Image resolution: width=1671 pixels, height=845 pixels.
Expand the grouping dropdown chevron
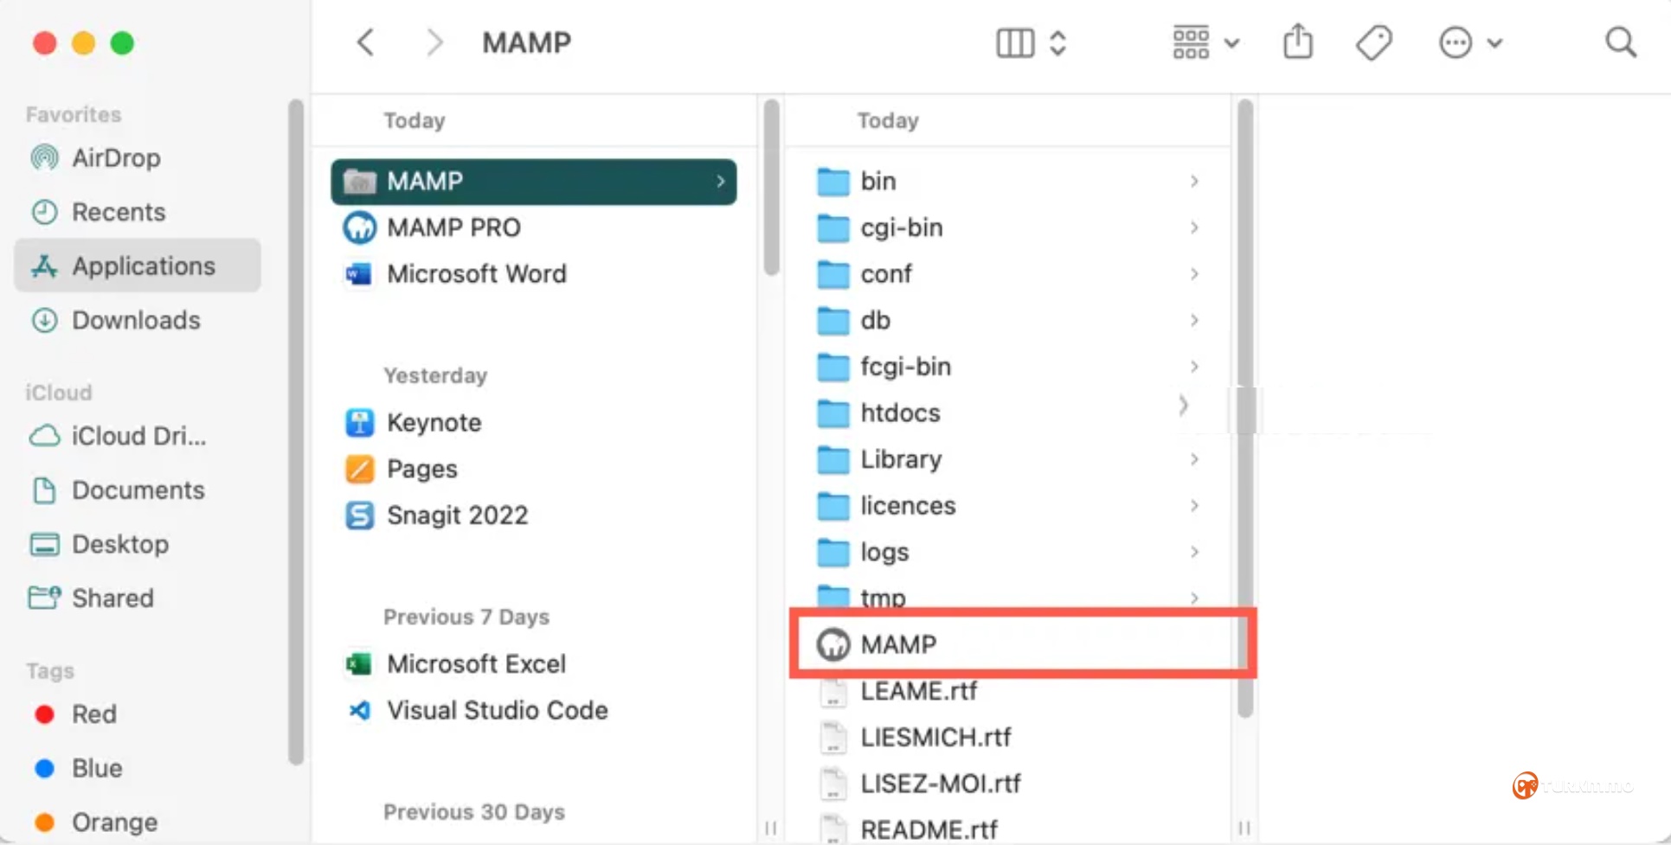point(1232,43)
